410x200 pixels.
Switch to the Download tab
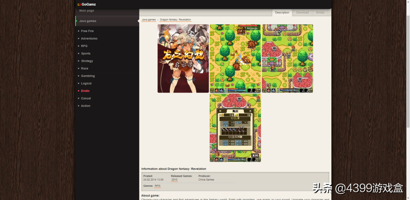[x=302, y=13]
